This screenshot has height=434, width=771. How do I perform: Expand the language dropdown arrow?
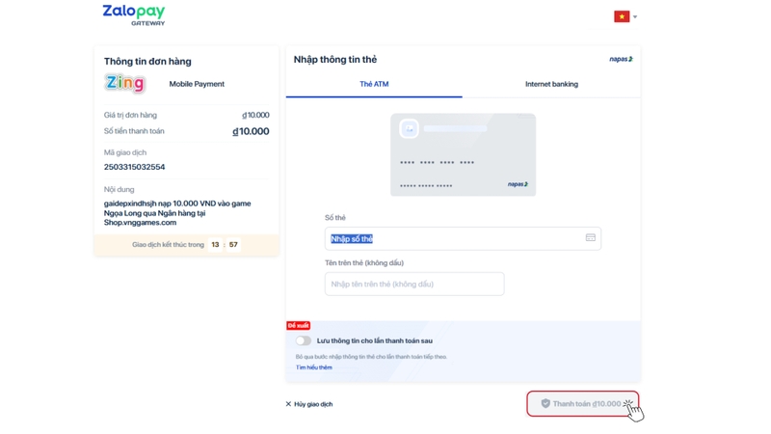[x=635, y=17]
